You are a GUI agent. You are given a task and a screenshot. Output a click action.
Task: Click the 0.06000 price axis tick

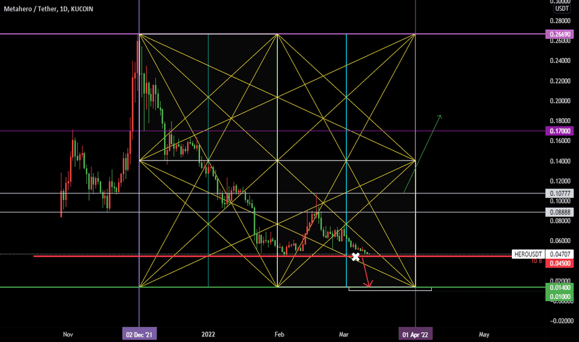[560, 241]
